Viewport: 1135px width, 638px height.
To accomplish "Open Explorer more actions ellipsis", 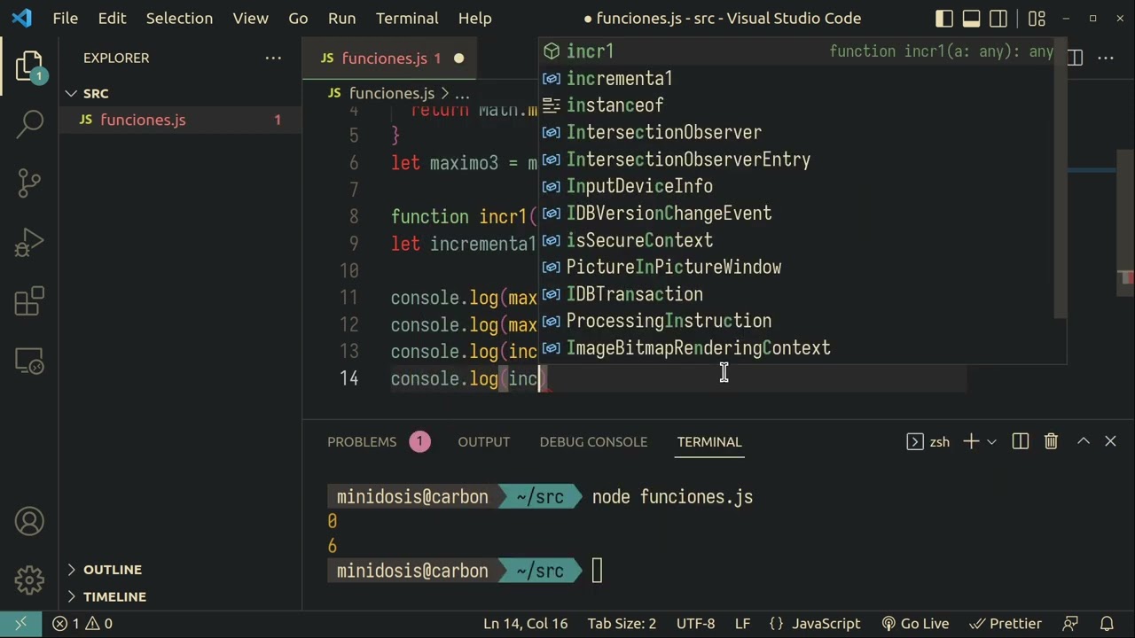I will pyautogui.click(x=273, y=58).
